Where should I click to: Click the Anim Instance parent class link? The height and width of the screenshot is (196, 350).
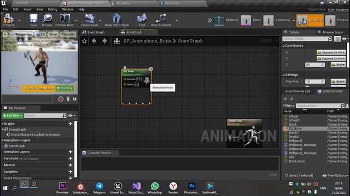[x=338, y=10]
